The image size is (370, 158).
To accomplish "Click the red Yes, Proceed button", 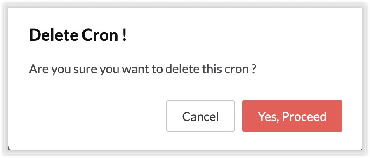I will (292, 116).
